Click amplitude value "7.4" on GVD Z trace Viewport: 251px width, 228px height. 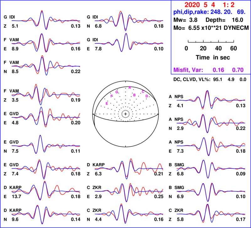point(15,174)
